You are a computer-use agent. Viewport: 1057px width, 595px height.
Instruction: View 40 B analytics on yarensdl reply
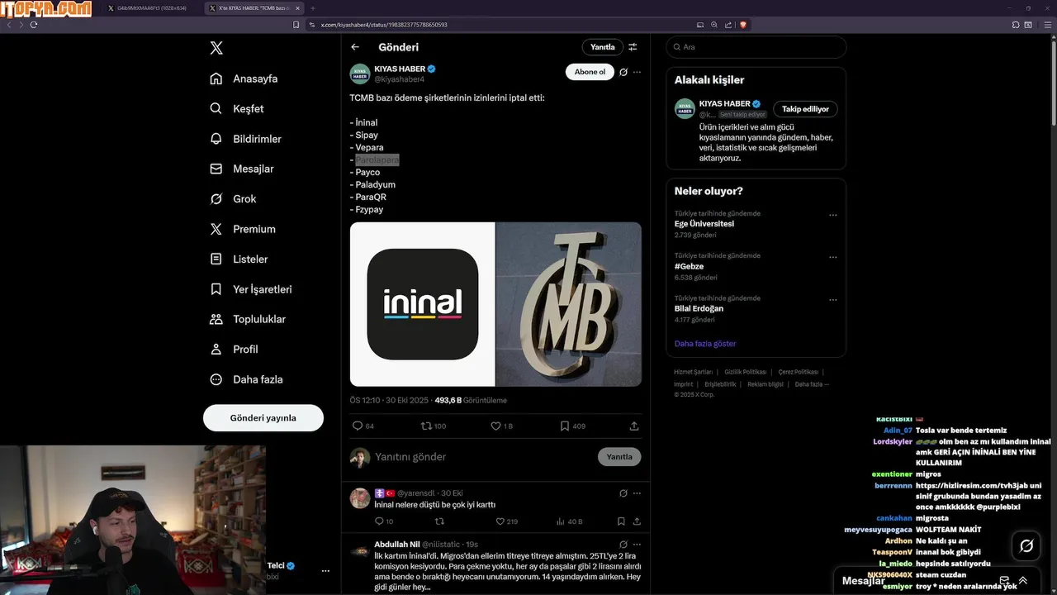coord(569,521)
